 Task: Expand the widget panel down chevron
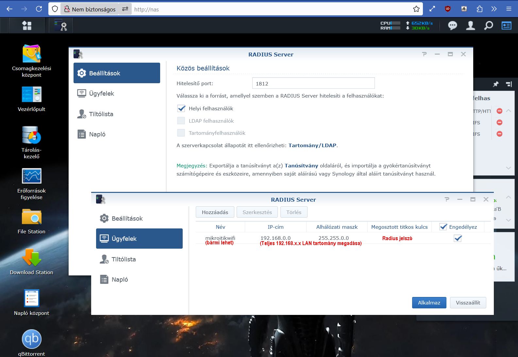click(x=509, y=168)
